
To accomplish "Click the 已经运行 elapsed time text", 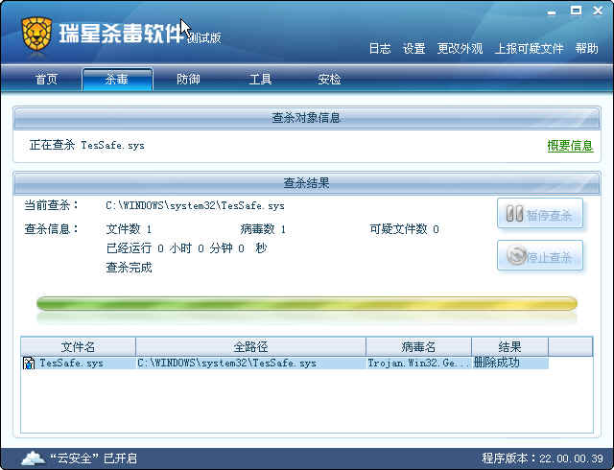I will pos(186,248).
